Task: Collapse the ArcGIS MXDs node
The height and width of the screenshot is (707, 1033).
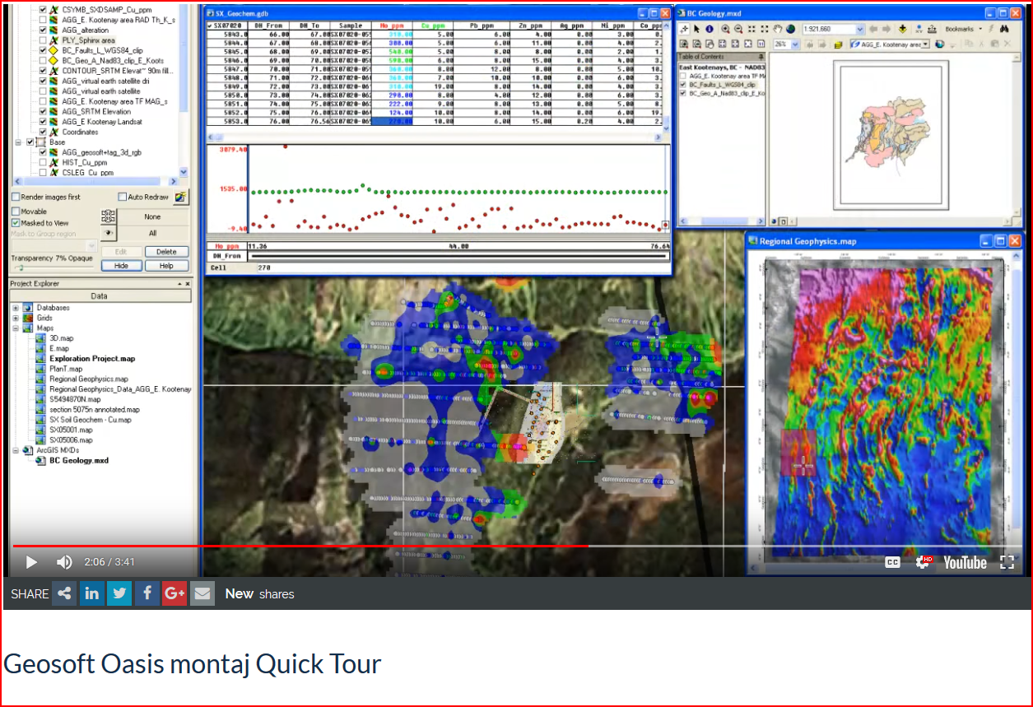Action: 16,451
